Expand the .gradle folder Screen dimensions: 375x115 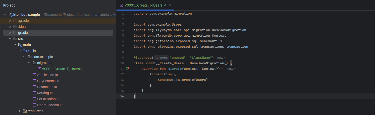click(10, 21)
